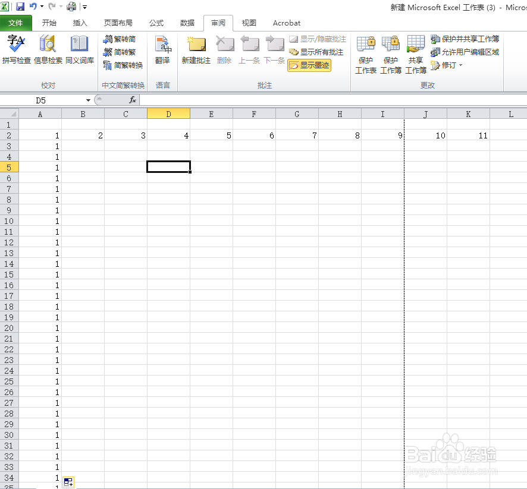The width and height of the screenshot is (527, 489).
Task: Open the 文件 menu
Action: coord(16,23)
